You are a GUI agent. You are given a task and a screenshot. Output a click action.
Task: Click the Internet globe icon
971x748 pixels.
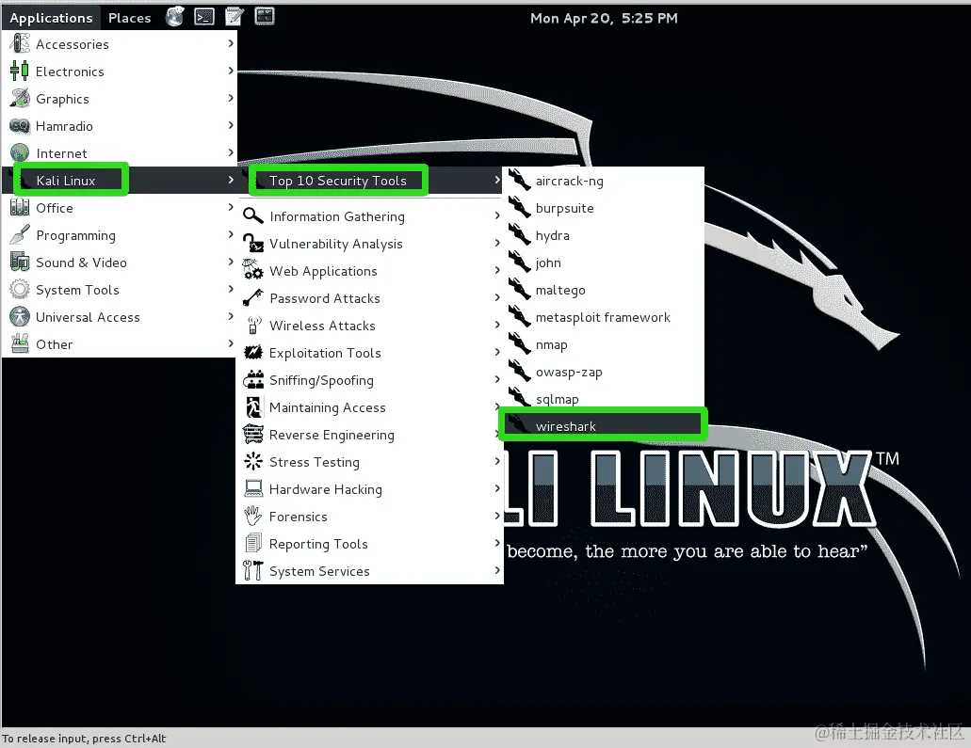pyautogui.click(x=20, y=152)
